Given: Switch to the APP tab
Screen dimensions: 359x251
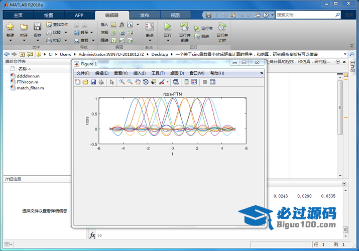Looking at the screenshot, I should (79, 15).
